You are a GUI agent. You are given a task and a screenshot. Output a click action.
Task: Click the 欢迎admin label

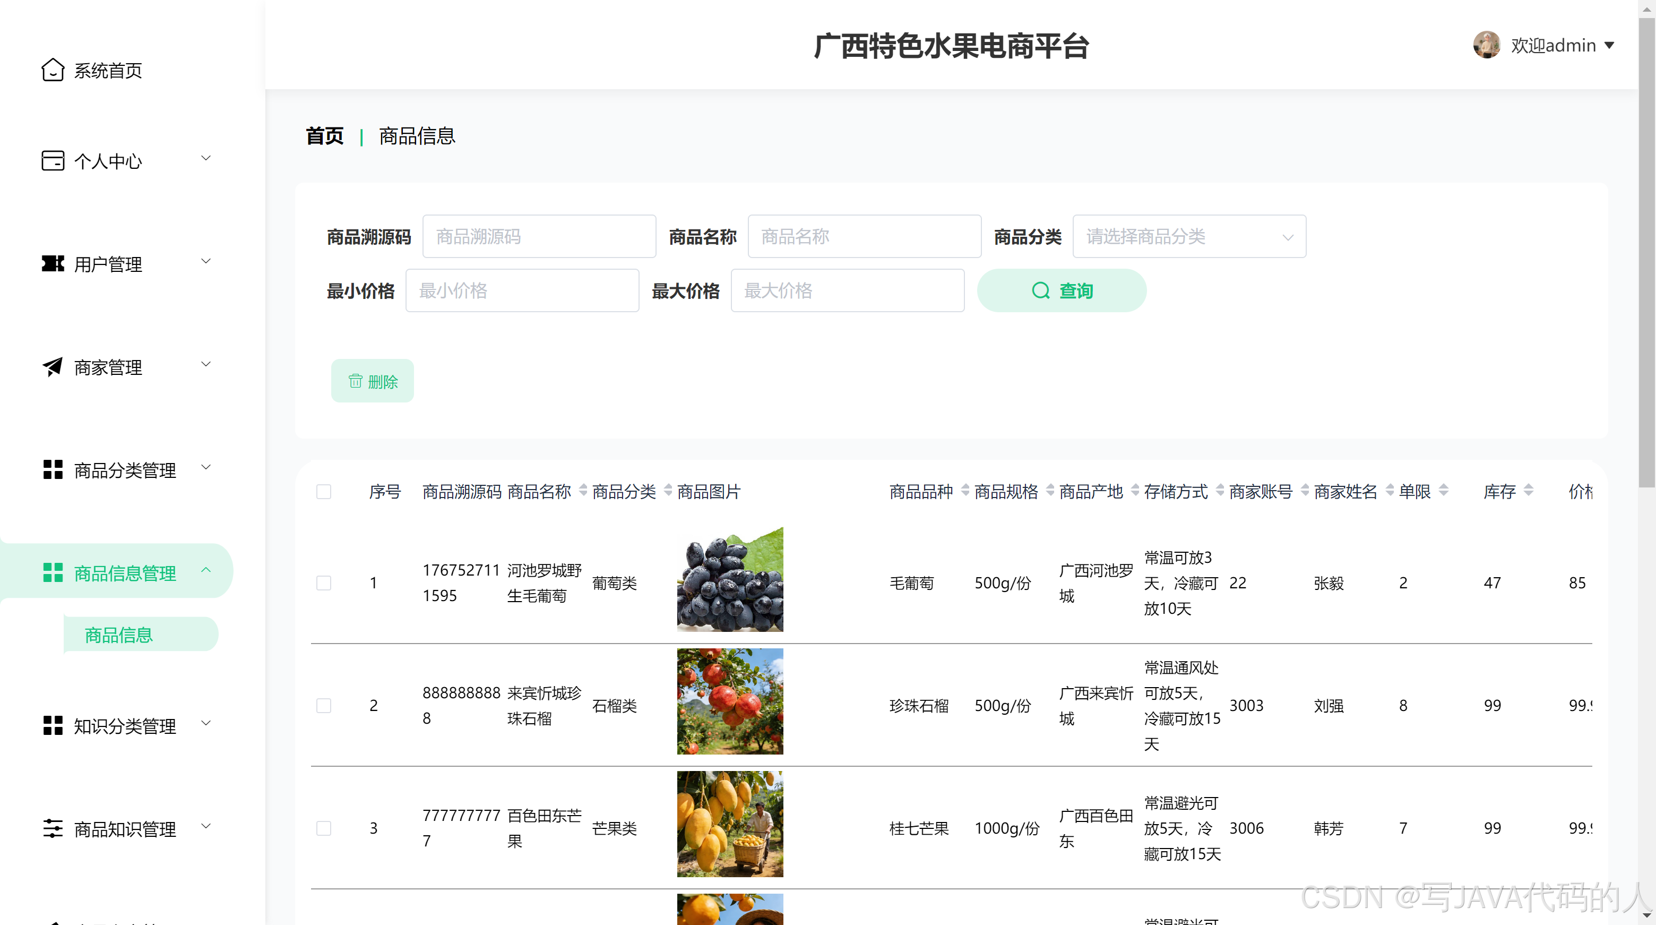[x=1553, y=45]
